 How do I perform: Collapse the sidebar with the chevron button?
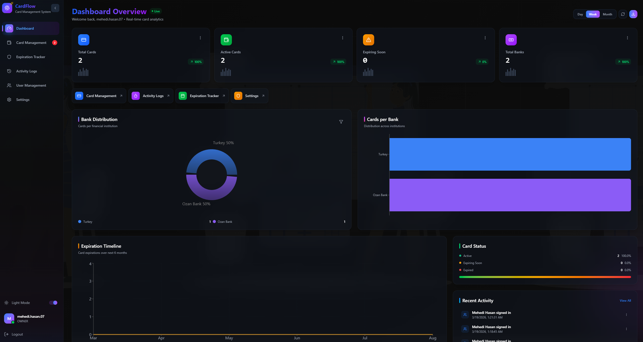[x=55, y=8]
